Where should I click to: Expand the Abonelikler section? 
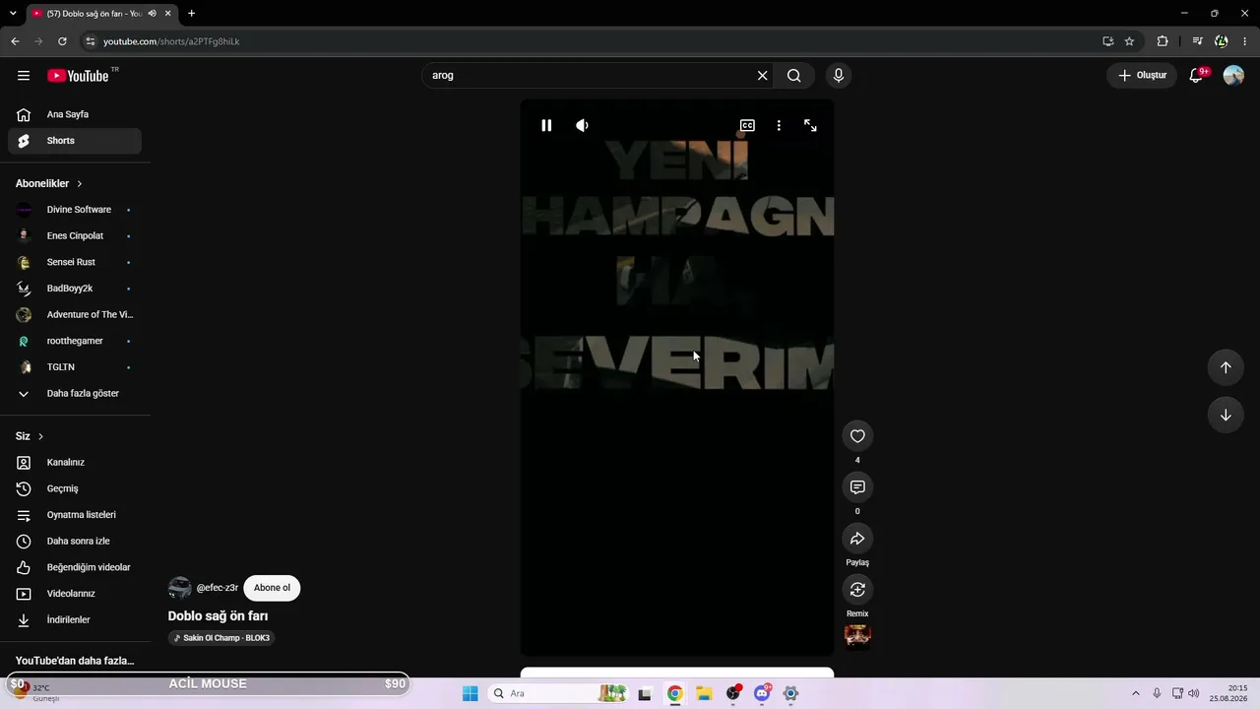49,184
